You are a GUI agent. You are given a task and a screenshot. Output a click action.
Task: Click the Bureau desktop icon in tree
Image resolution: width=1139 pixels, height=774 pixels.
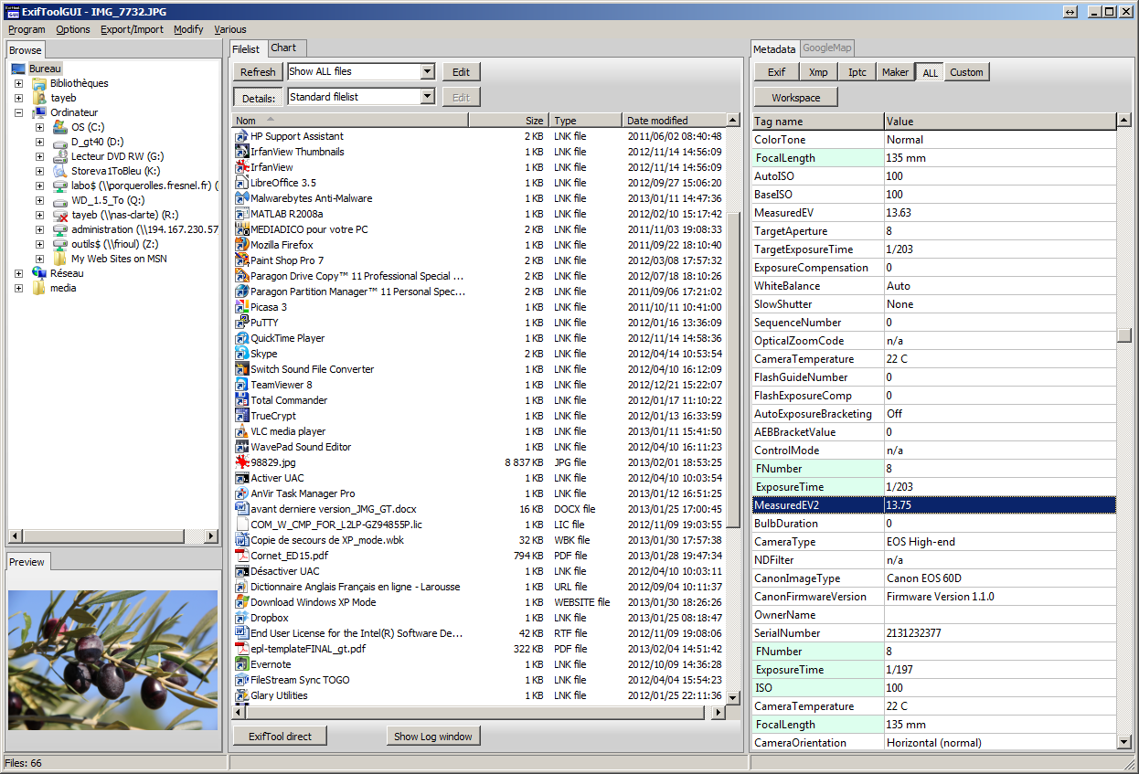coord(18,69)
